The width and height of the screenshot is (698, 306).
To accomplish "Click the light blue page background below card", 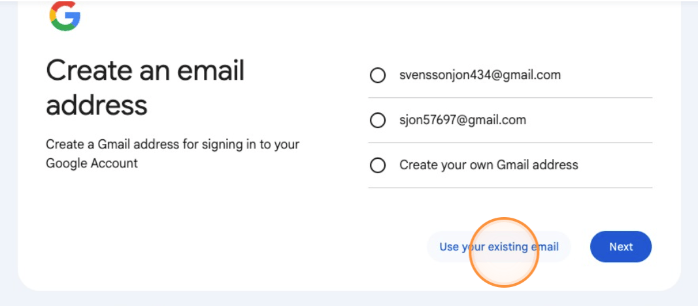I will tap(349, 299).
